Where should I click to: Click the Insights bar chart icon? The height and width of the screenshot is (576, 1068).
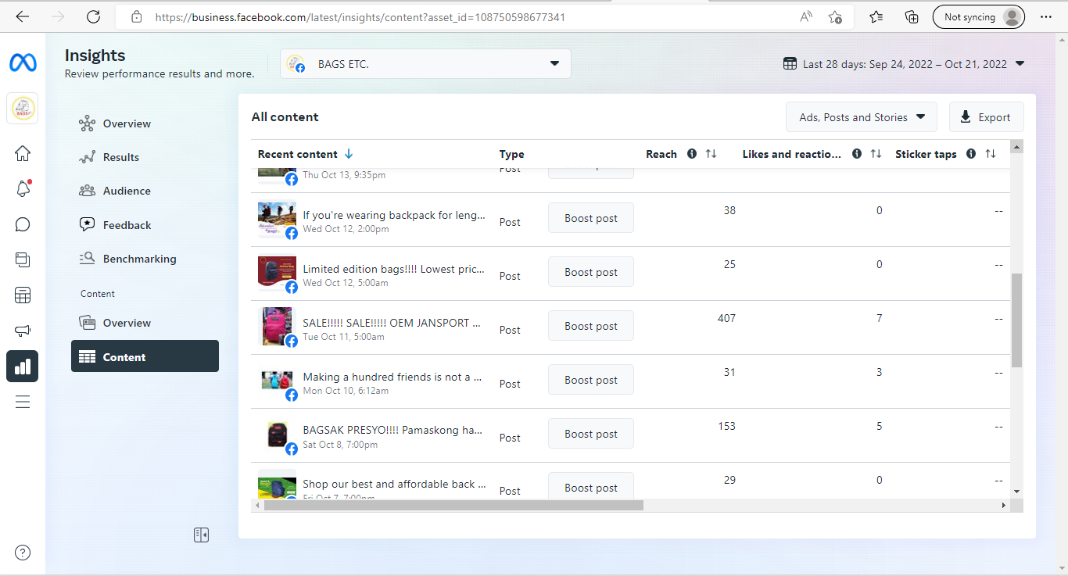(x=23, y=366)
